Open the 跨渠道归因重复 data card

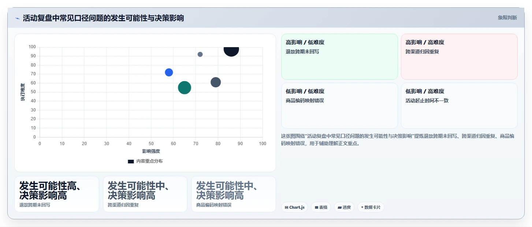(x=145, y=194)
